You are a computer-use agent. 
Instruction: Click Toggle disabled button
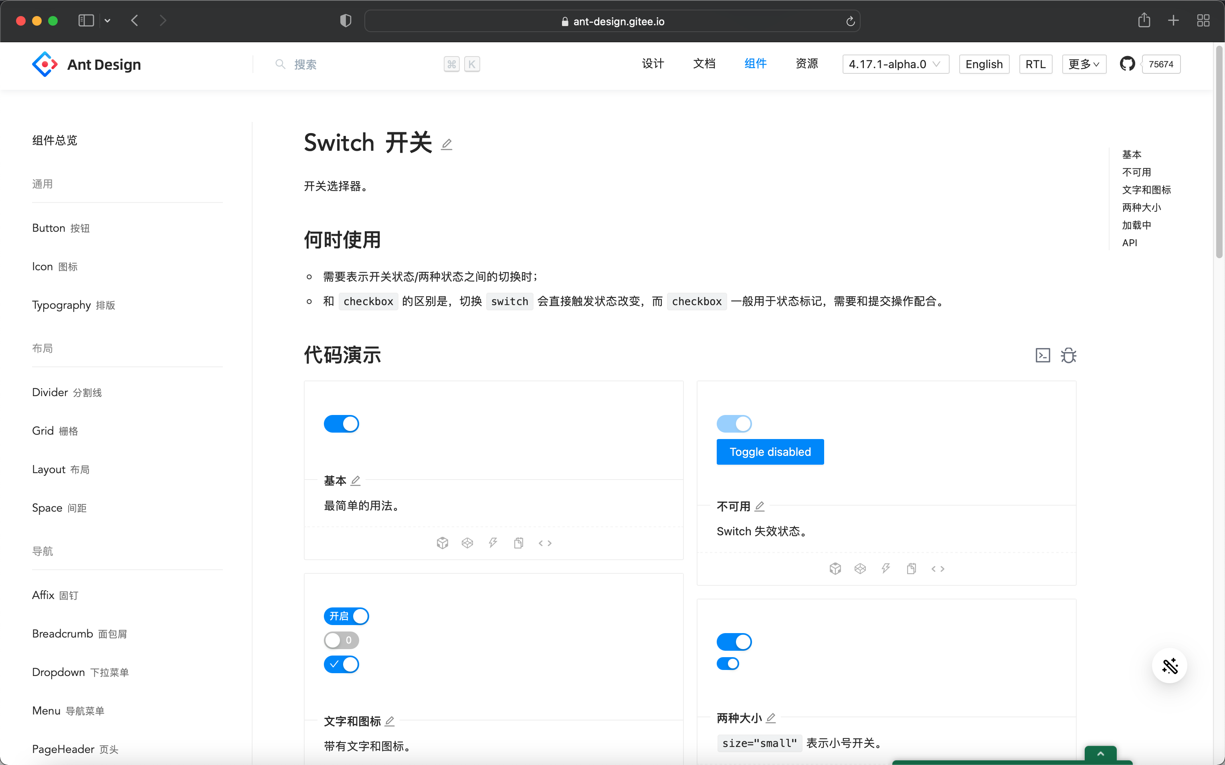(x=770, y=452)
